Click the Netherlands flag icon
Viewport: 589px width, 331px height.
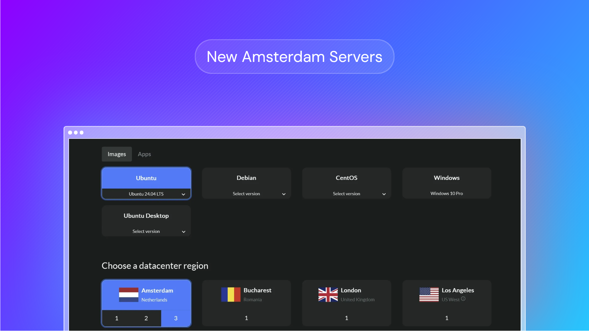(129, 295)
